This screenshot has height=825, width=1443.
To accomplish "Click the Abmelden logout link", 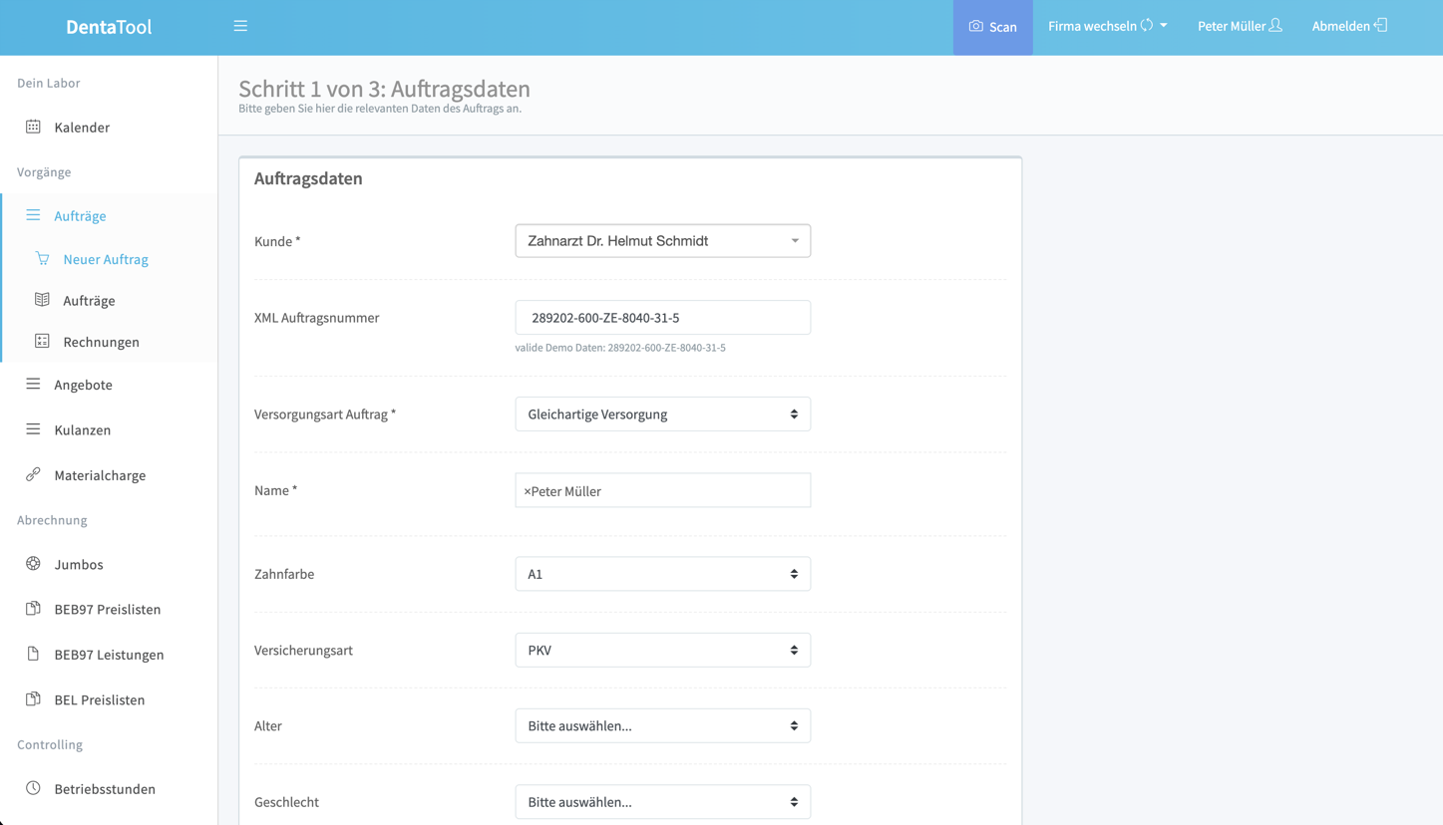I will [1348, 26].
